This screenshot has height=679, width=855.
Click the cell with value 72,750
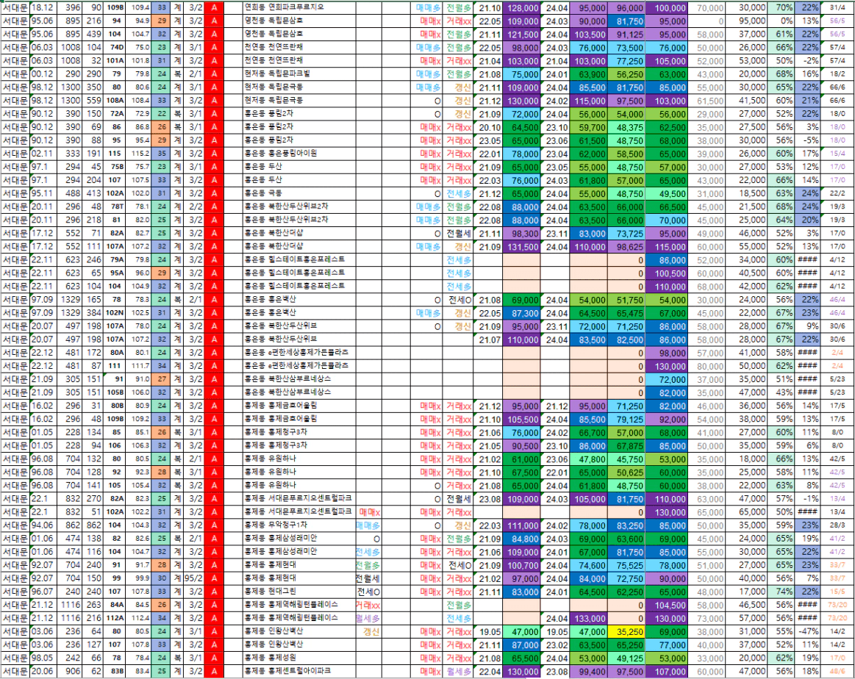pyautogui.click(x=626, y=579)
